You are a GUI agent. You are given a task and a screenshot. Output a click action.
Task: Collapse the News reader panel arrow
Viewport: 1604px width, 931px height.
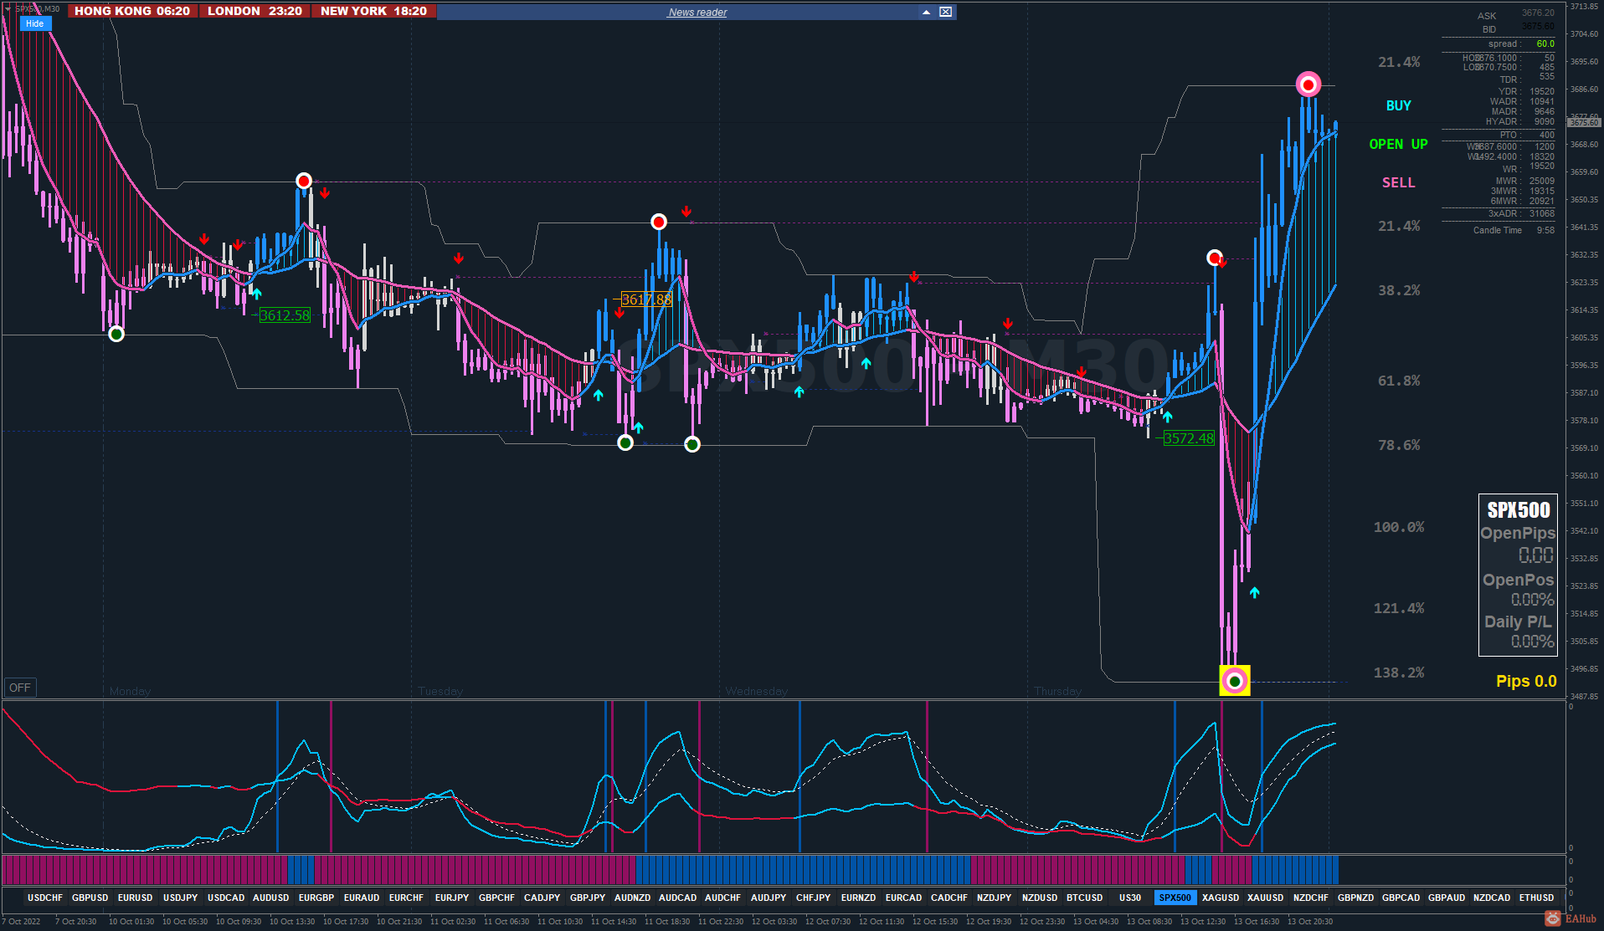pos(926,12)
